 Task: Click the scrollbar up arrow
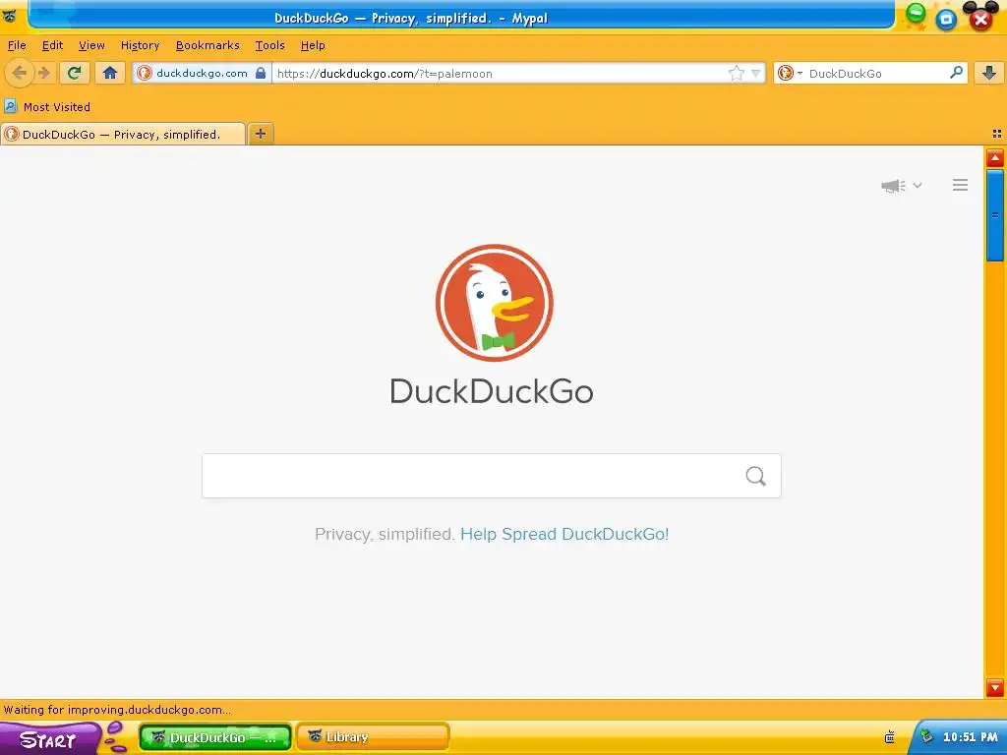995,157
